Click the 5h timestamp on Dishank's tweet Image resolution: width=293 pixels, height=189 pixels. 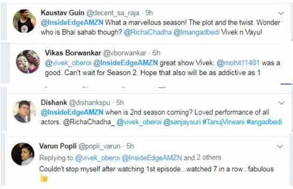pyautogui.click(x=120, y=102)
